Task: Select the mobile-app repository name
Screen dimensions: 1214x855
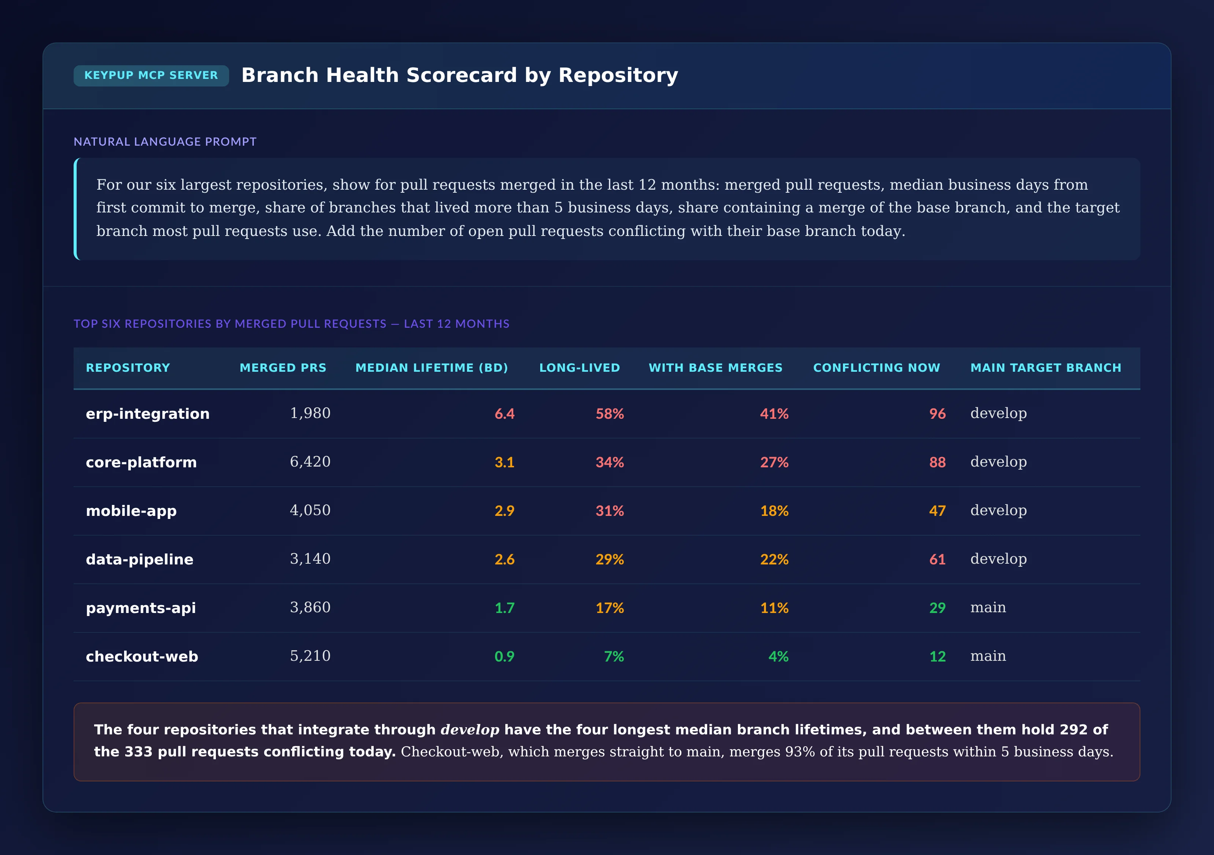Action: 131,511
